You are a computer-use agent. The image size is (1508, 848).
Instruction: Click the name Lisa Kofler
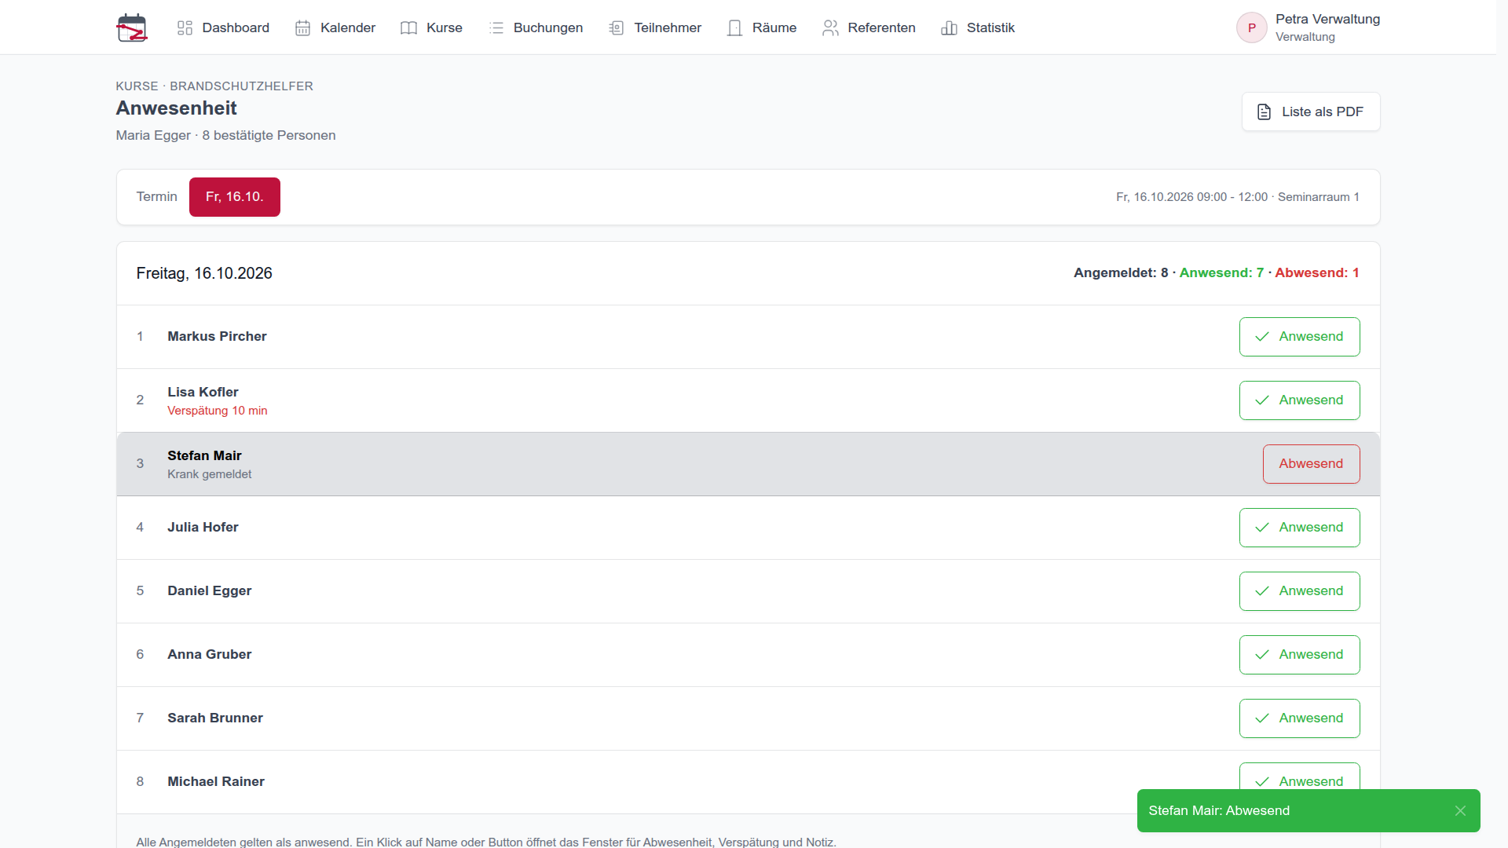203,392
